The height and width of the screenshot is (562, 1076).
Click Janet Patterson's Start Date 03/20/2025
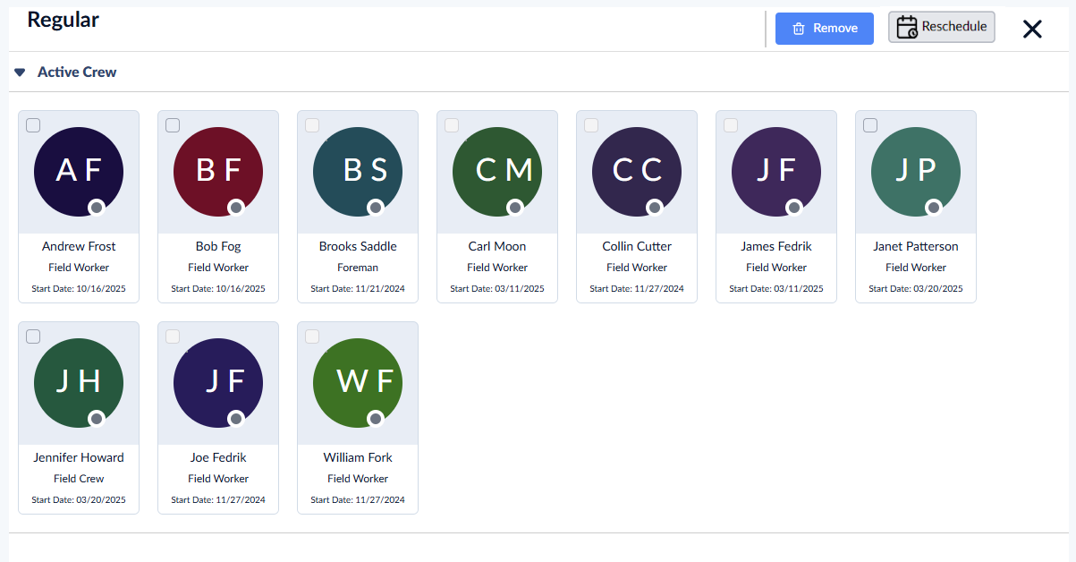[916, 289]
